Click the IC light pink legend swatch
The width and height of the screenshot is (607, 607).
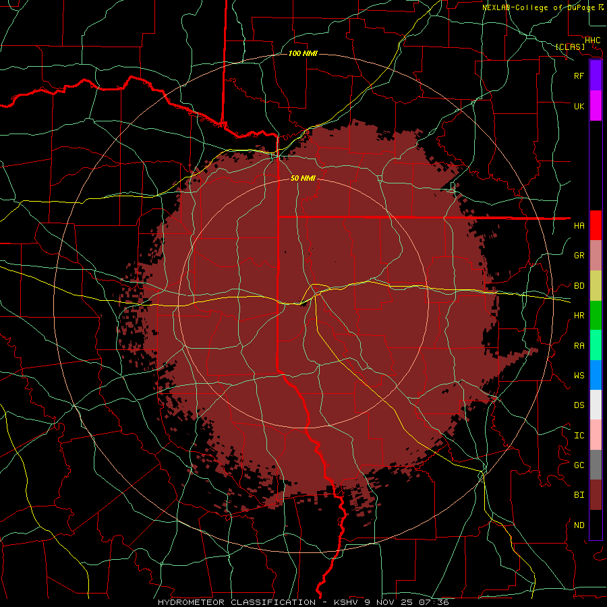596,435
